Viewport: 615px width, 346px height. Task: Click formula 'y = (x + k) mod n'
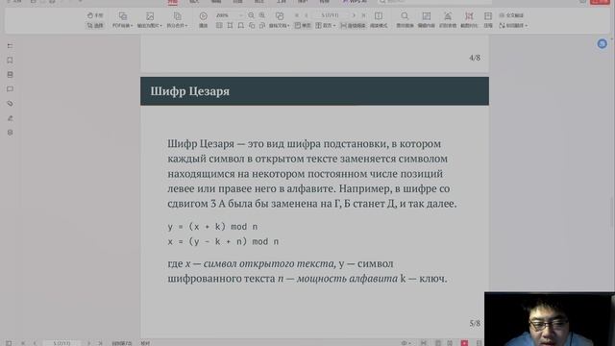click(x=212, y=227)
